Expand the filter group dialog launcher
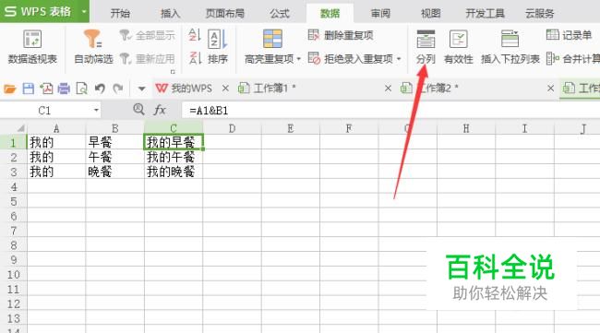Screen dimensions: 600x333 point(173,72)
